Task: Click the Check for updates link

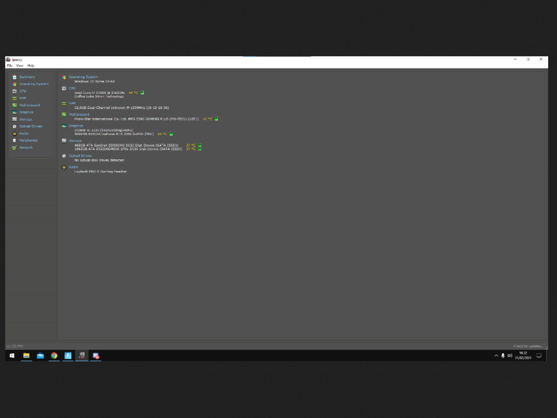Action: click(527, 346)
